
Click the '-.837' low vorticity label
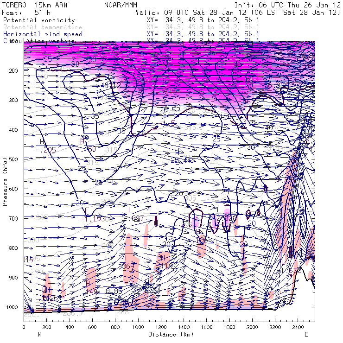click(x=133, y=218)
